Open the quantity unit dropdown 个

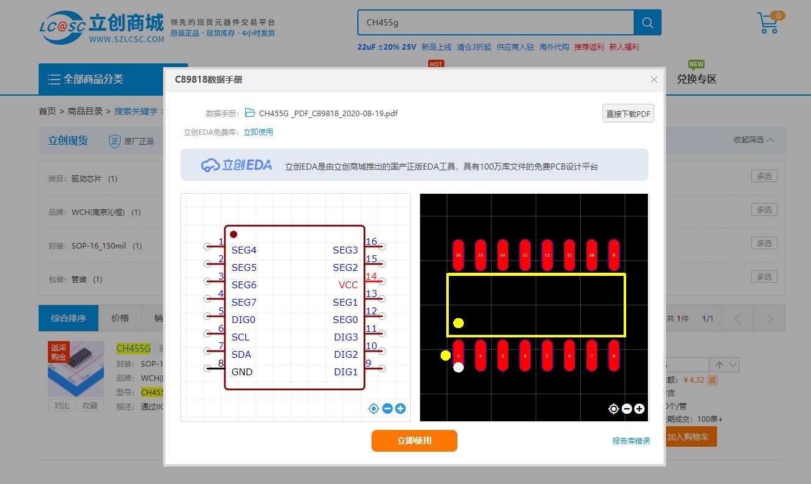pyautogui.click(x=725, y=365)
